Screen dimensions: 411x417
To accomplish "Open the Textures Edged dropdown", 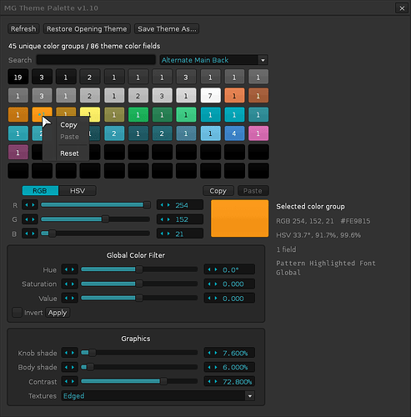I will point(158,396).
